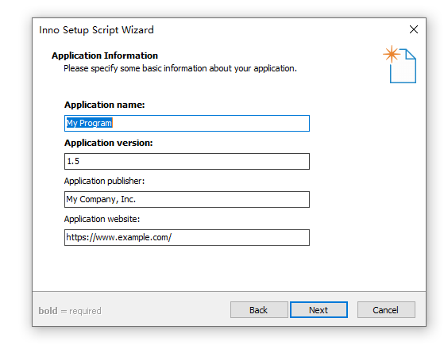Click the "bold = required" hint text
The width and height of the screenshot is (444, 345).
coord(70,311)
